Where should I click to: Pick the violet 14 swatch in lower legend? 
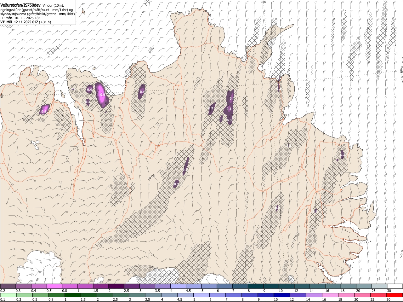coord(314,295)
